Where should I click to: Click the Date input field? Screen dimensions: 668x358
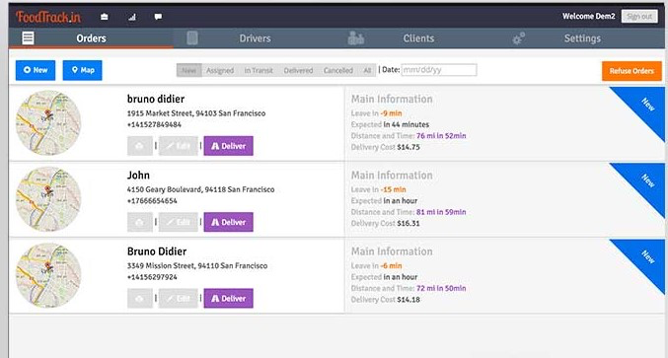click(439, 70)
